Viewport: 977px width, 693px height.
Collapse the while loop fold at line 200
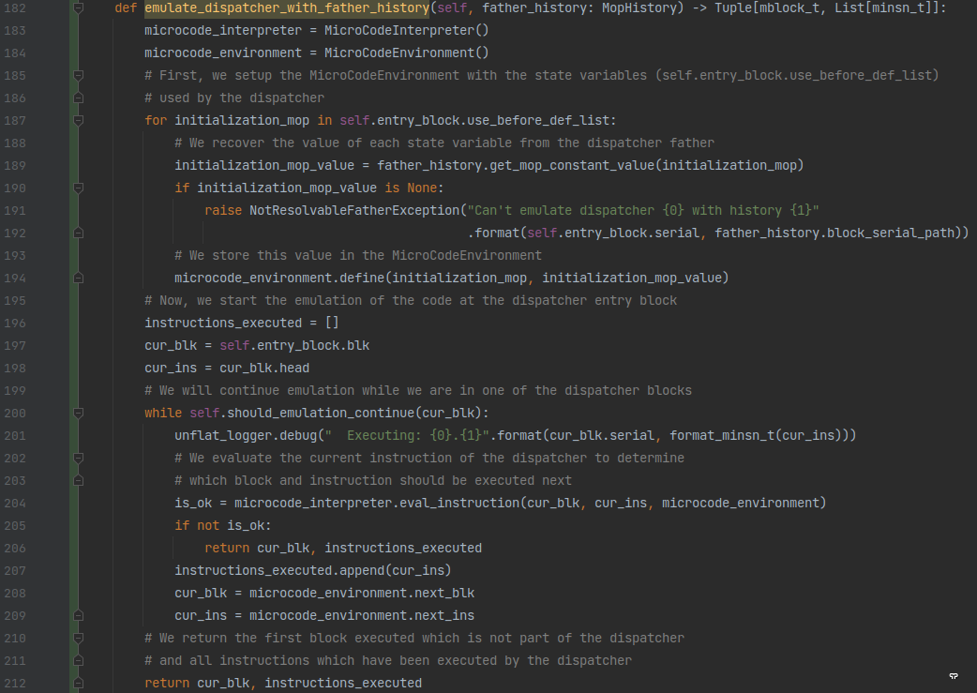pos(78,413)
